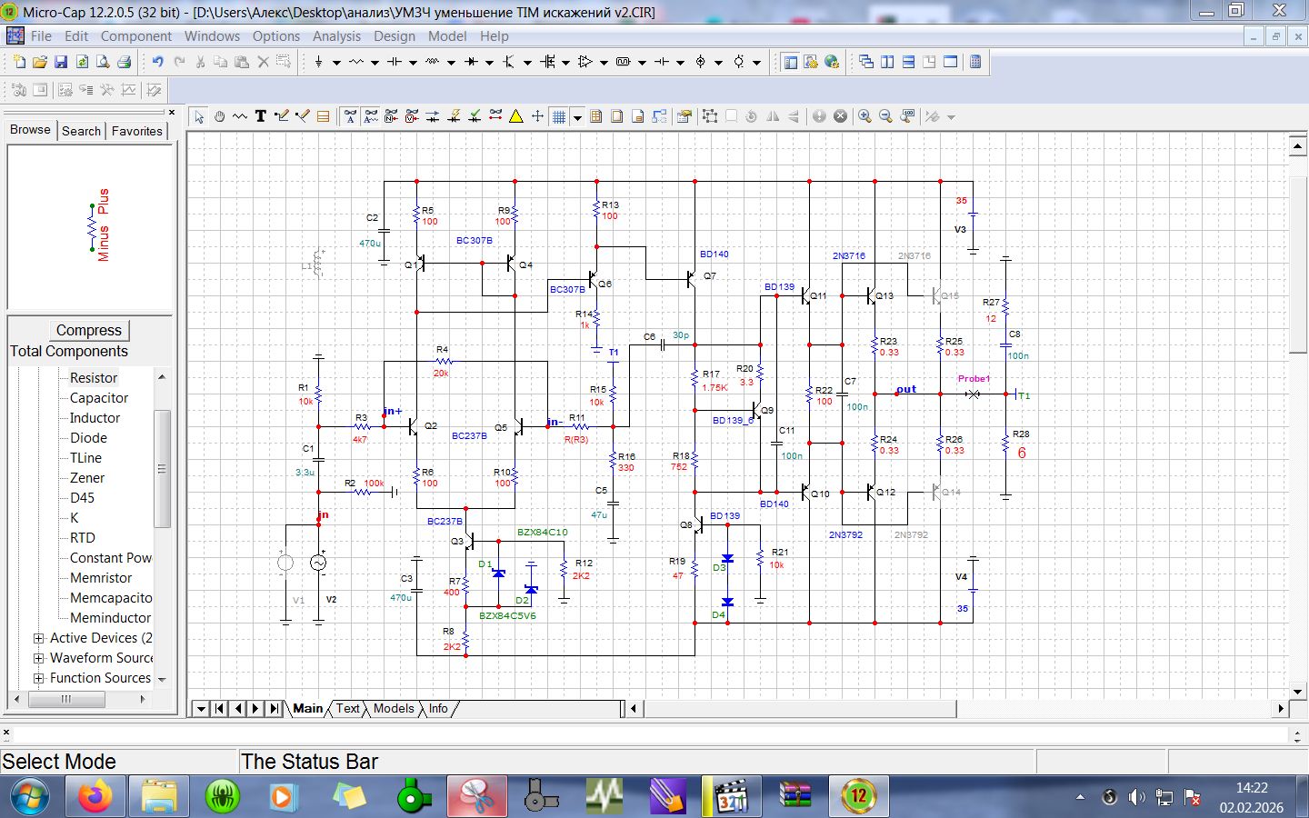Toggle the component panel view button
The height and width of the screenshot is (818, 1309).
(790, 62)
